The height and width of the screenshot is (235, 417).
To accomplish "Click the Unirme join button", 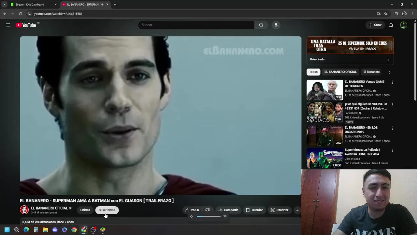I will (x=85, y=210).
